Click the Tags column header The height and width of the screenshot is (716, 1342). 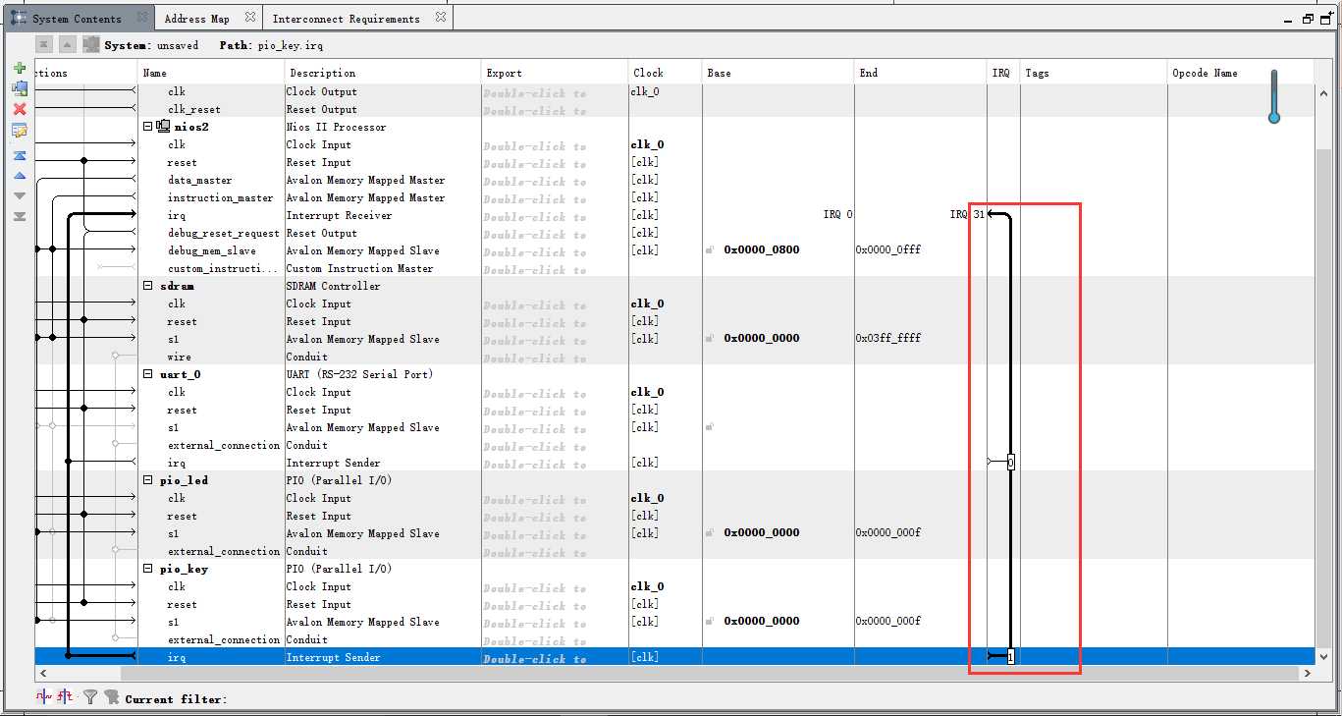pos(1094,73)
